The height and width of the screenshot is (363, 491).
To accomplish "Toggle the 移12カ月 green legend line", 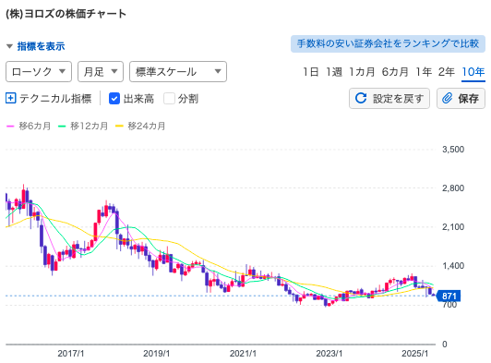I will pyautogui.click(x=83, y=126).
